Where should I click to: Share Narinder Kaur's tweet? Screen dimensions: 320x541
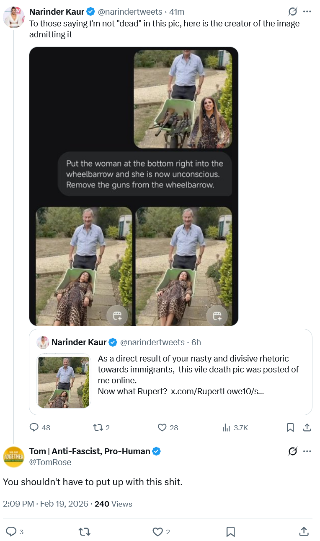[x=307, y=427]
